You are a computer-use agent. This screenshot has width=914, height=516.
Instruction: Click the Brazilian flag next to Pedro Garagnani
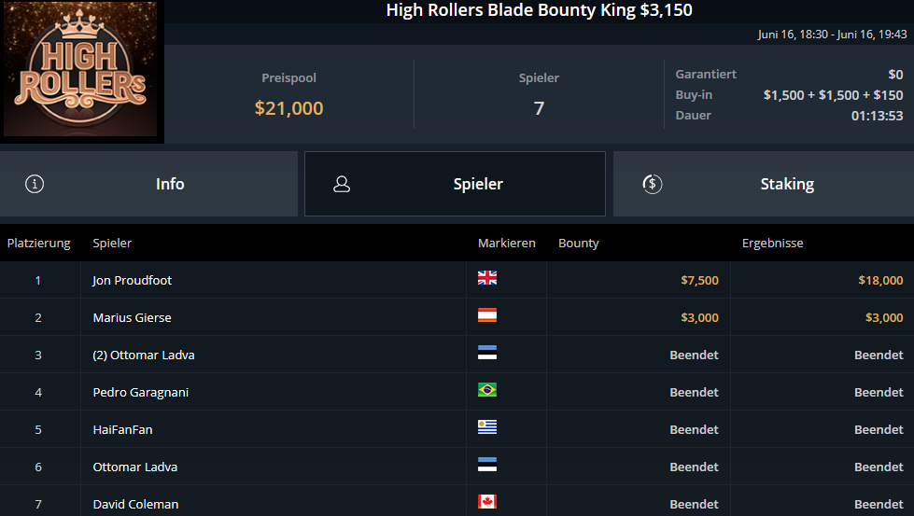(x=487, y=390)
